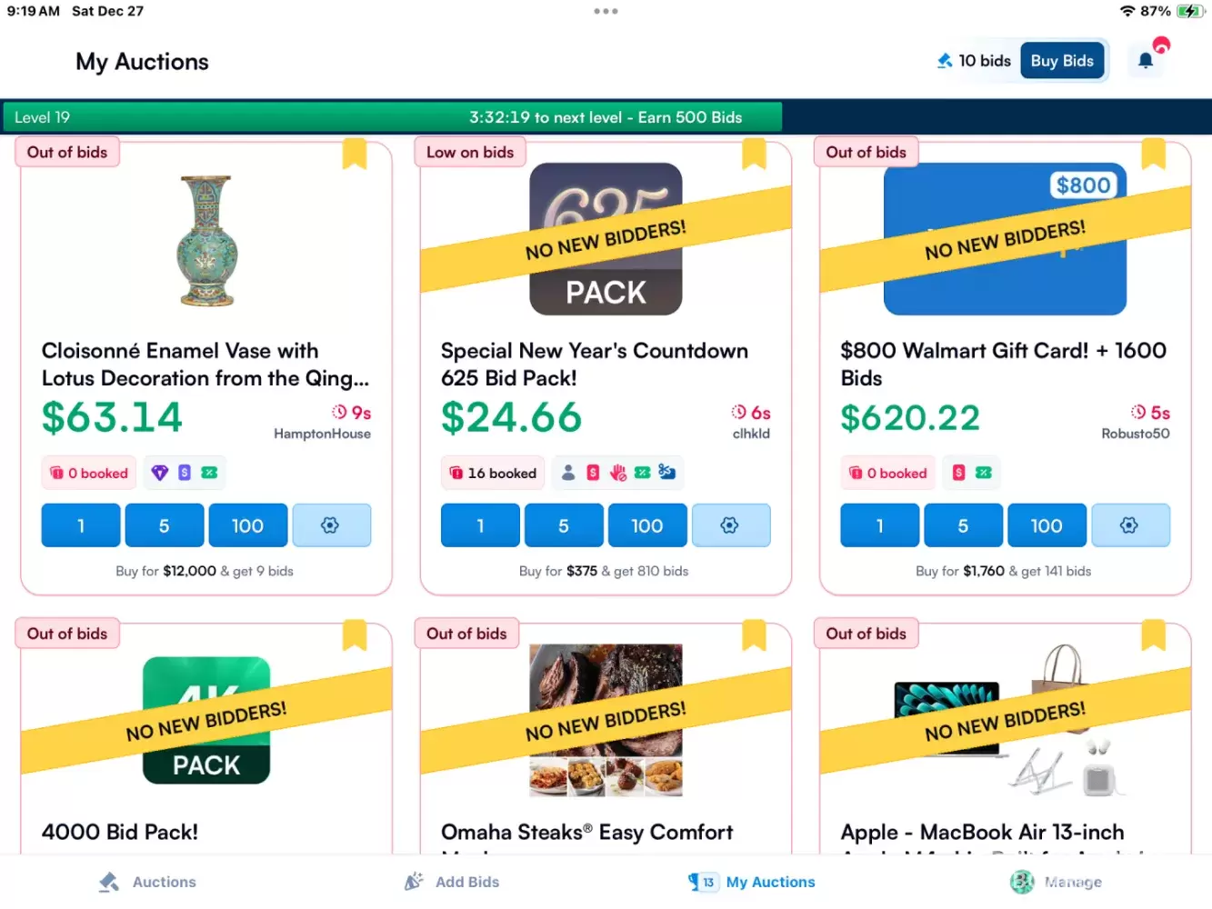The image size is (1212, 909).
Task: Click the diamond icon on the Vase auction
Action: coord(160,473)
